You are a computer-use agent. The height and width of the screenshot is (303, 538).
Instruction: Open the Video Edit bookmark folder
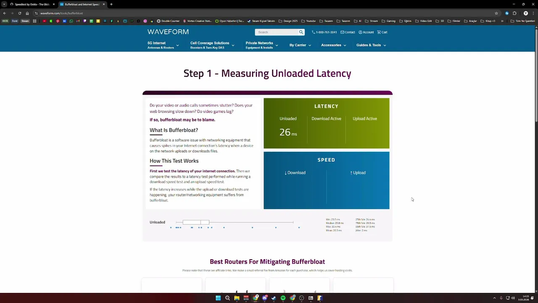pyautogui.click(x=423, y=21)
